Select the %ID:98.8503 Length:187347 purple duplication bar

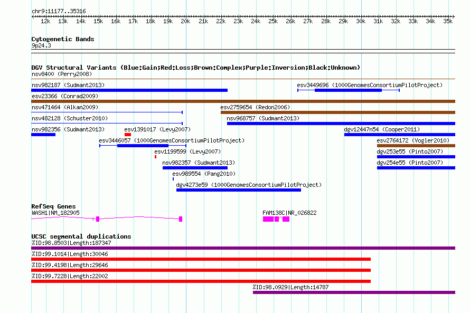pyautogui.click(x=243, y=248)
